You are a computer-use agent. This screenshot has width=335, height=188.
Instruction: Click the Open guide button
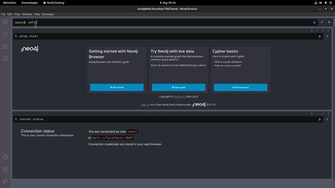178,87
